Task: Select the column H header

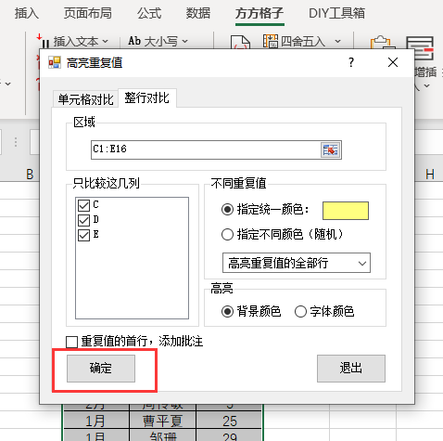Action: click(430, 175)
